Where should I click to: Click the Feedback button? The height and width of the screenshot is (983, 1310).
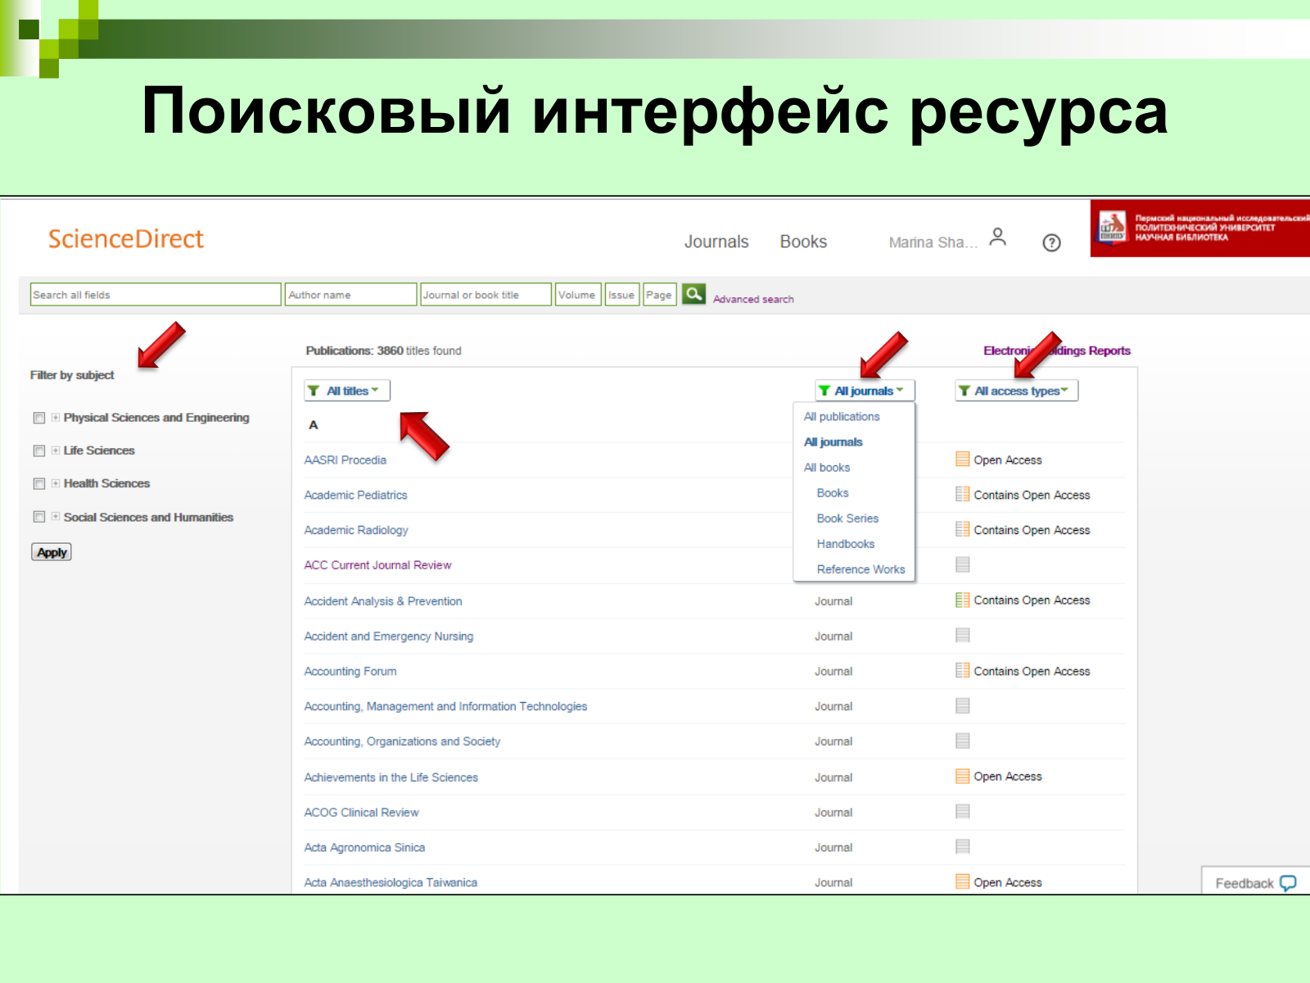1255,881
